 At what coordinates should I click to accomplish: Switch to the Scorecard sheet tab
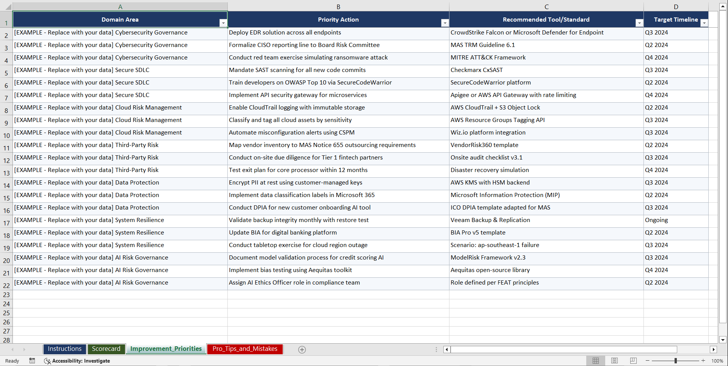click(106, 349)
